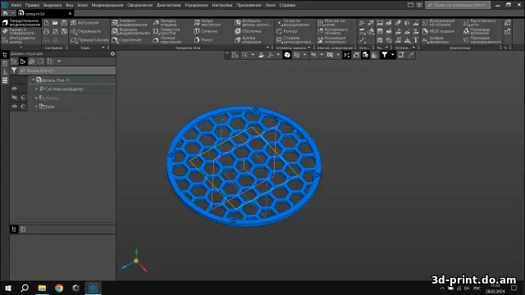This screenshot has height=295, width=525.
Task: Toggle the filter funnel in view toolbar
Action: pyautogui.click(x=385, y=55)
